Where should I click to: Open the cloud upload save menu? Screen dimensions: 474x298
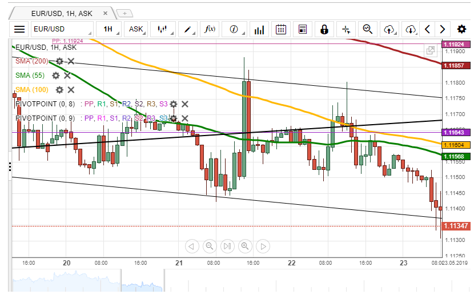click(x=389, y=29)
